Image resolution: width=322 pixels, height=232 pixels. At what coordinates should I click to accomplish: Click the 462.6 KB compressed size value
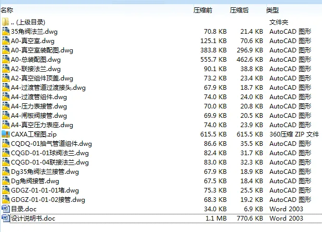250,60
